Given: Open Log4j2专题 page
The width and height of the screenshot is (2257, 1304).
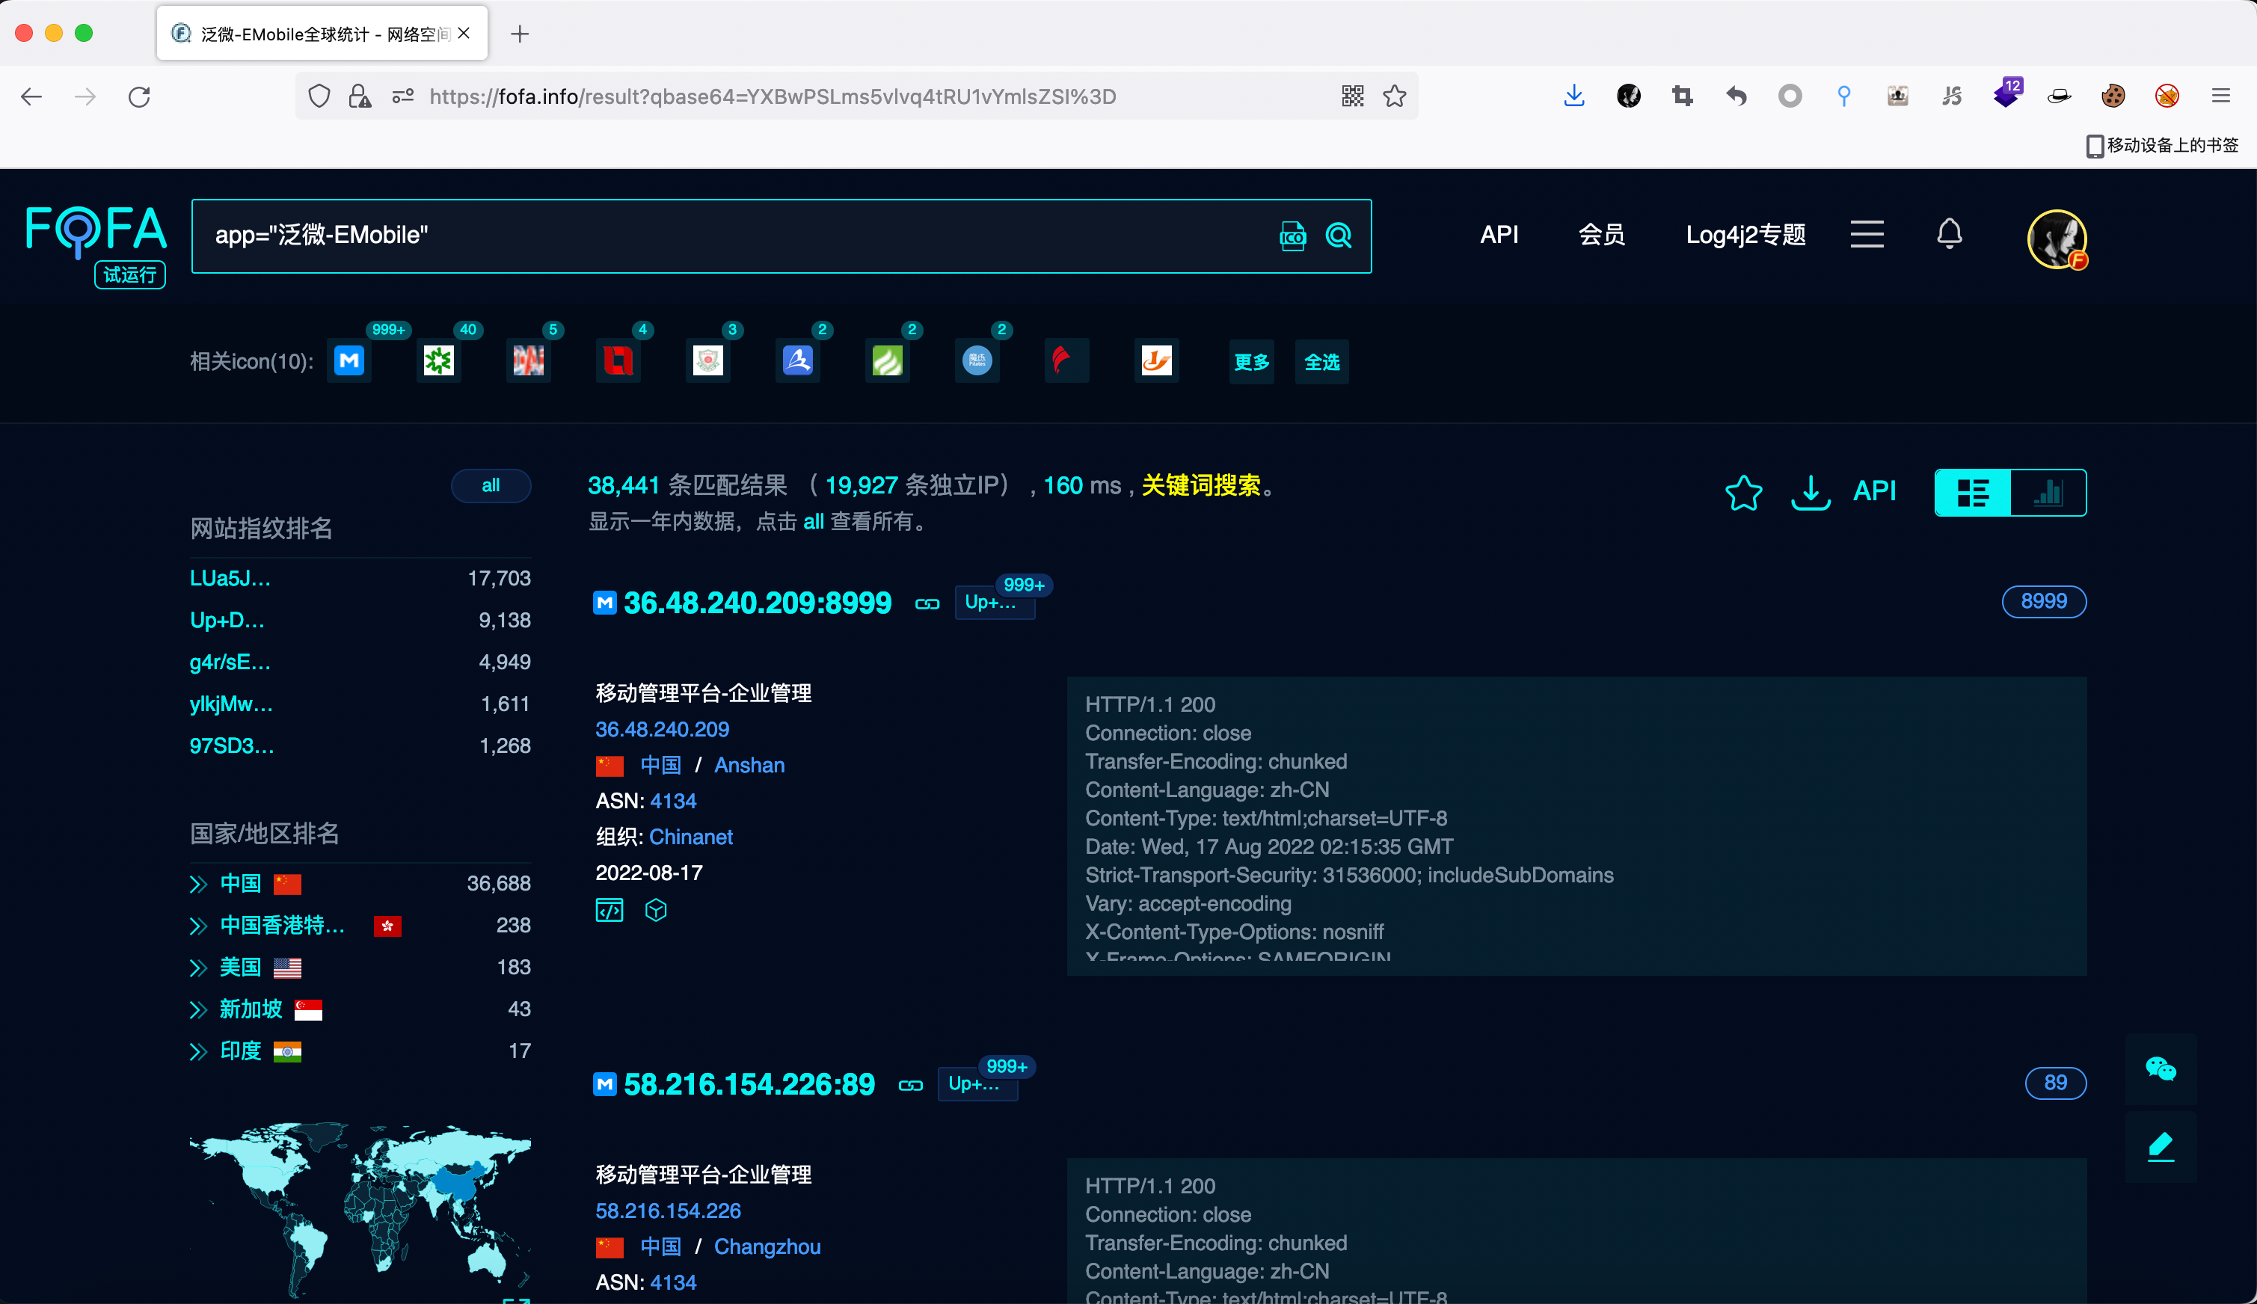Looking at the screenshot, I should (1745, 235).
